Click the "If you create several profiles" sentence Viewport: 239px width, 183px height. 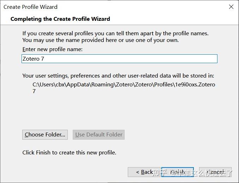115,33
